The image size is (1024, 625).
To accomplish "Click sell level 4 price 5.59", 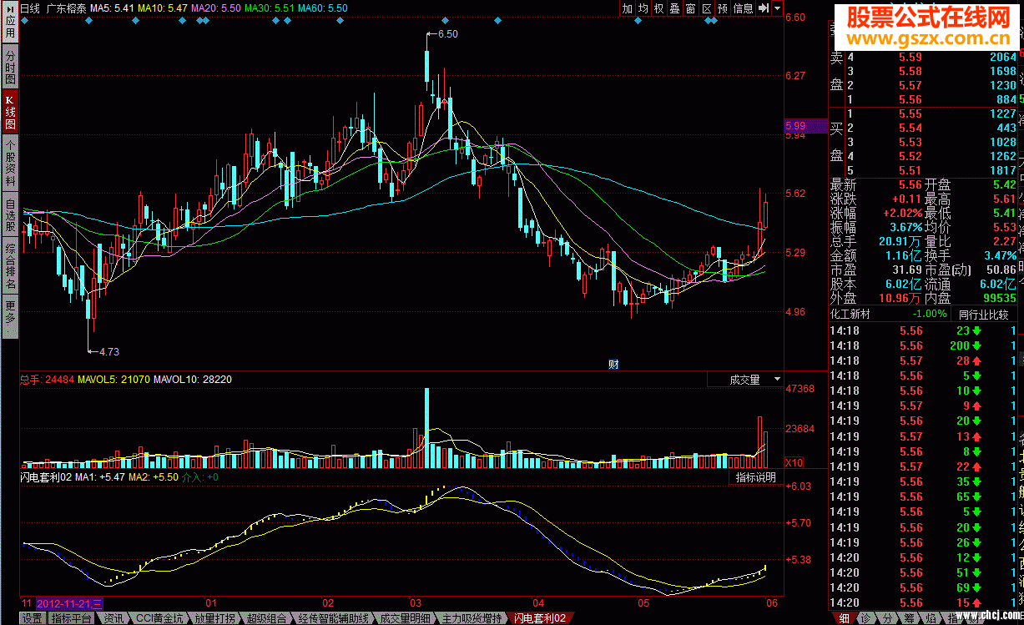I will click(910, 58).
